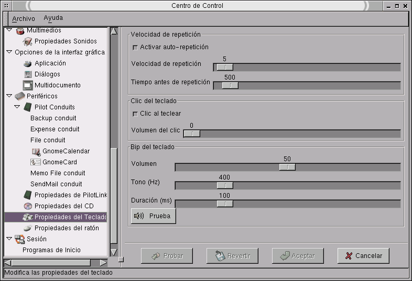412x281 pixels.
Task: Click the Sesión icon in tree
Action: 20,239
